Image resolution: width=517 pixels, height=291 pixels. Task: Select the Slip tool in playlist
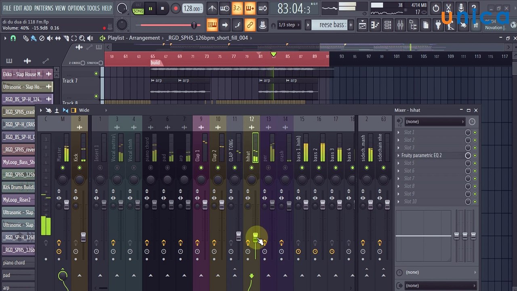pos(58,38)
